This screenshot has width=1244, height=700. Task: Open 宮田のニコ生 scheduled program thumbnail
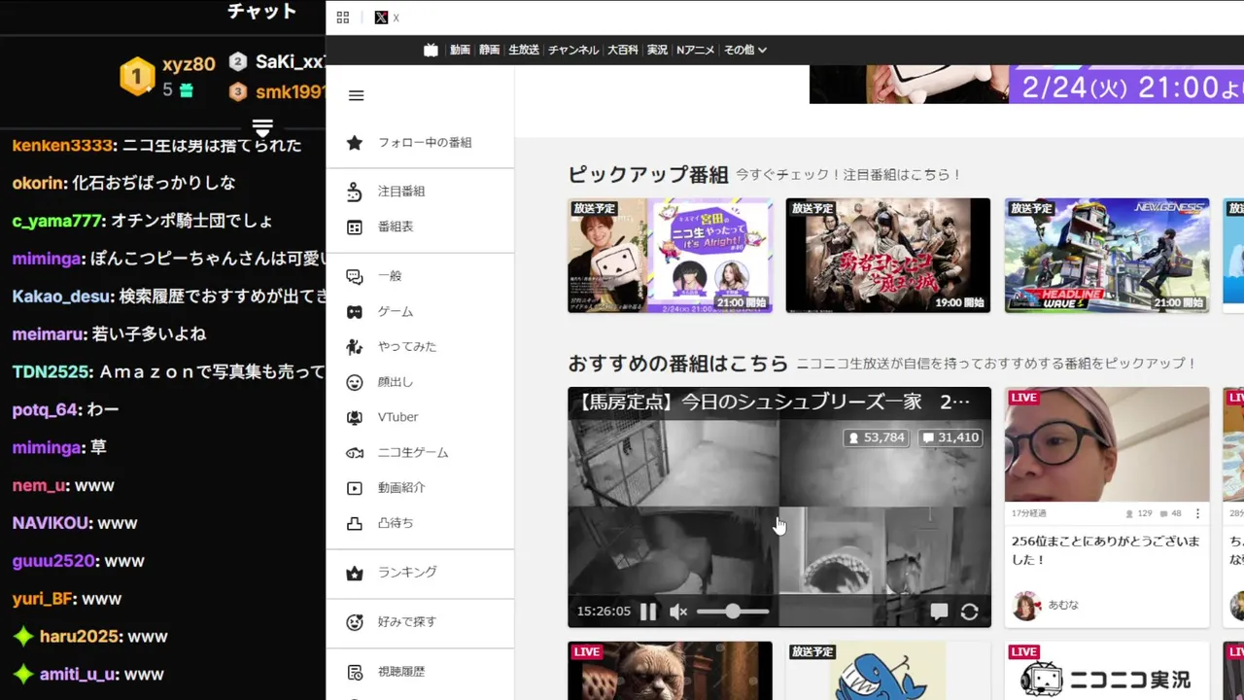point(670,256)
